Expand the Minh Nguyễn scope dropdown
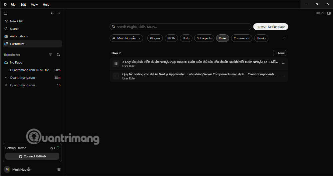Image resolution: width=333 pixels, height=176 pixels. 126,38
